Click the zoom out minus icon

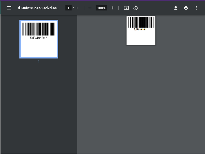tap(90, 8)
